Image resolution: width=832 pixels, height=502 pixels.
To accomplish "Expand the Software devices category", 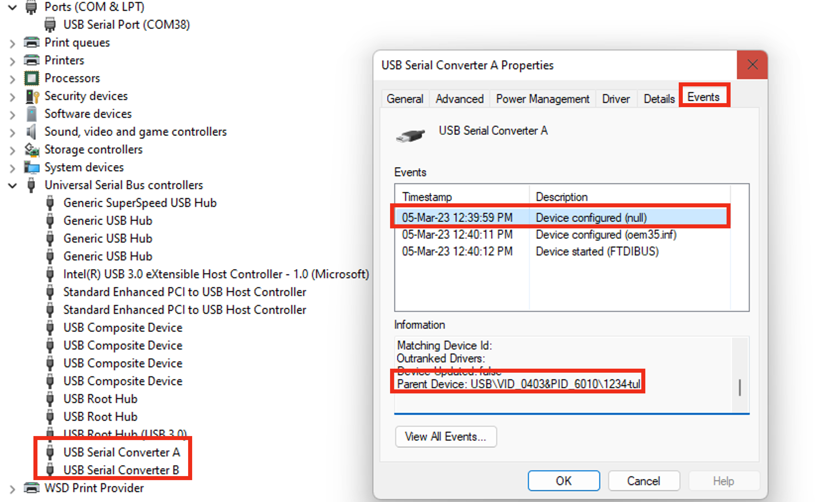I will [12, 115].
